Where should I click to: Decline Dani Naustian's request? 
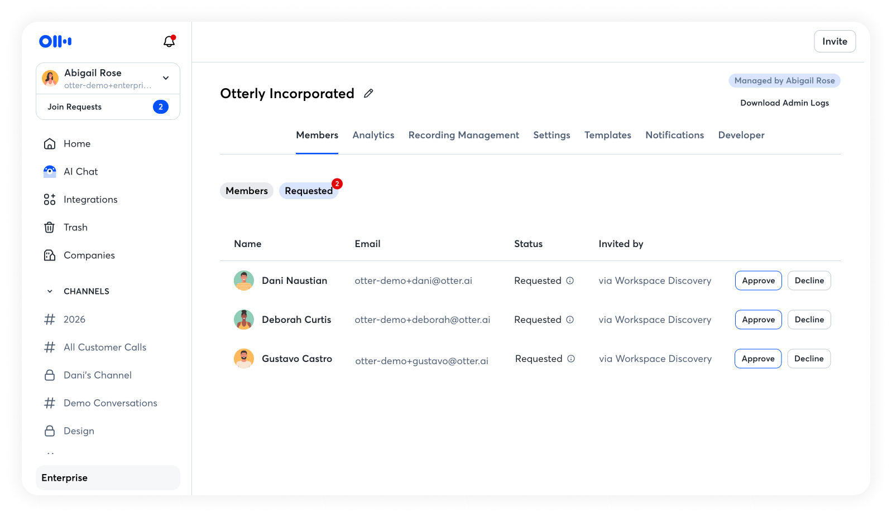point(809,281)
